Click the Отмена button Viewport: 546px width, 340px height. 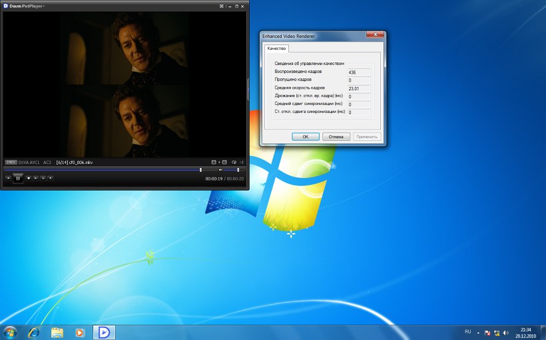(336, 137)
